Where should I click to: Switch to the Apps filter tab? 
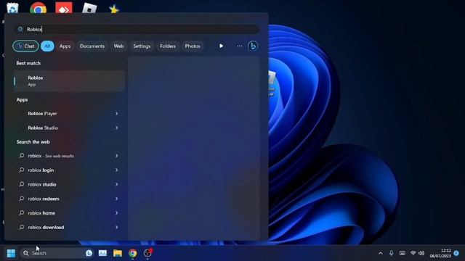[x=65, y=46]
